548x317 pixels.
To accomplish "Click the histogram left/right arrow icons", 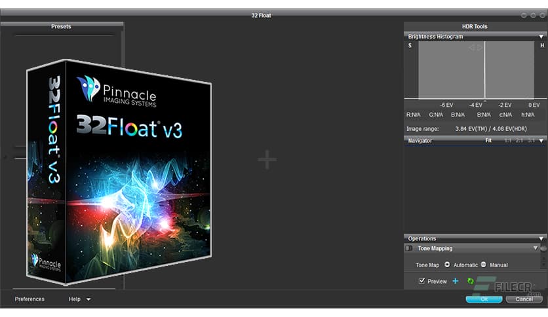I will pyautogui.click(x=475, y=47).
